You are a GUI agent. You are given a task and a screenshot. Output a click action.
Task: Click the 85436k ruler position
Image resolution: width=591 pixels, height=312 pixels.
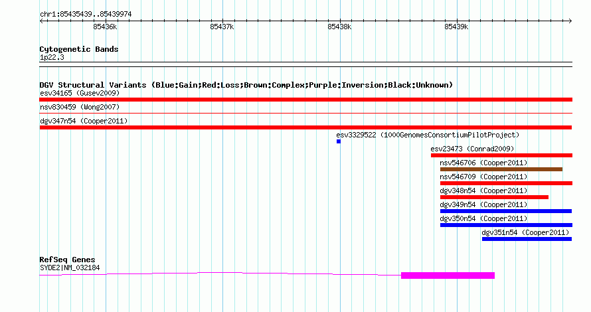point(105,27)
